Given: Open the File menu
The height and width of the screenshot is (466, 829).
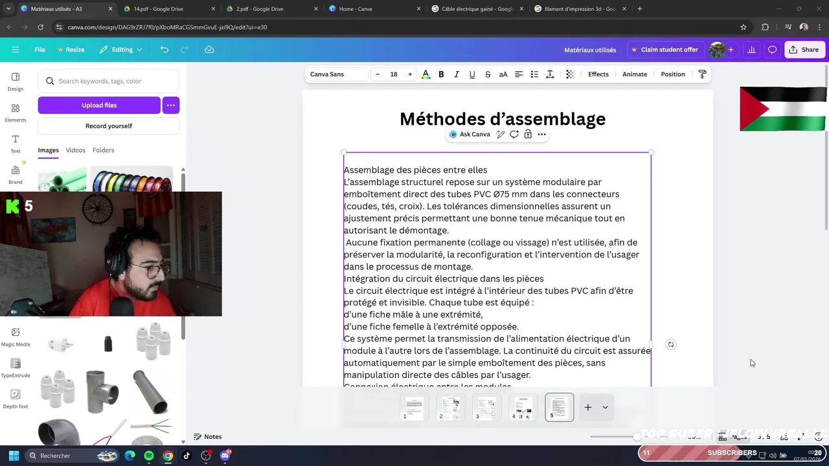Looking at the screenshot, I should point(40,50).
